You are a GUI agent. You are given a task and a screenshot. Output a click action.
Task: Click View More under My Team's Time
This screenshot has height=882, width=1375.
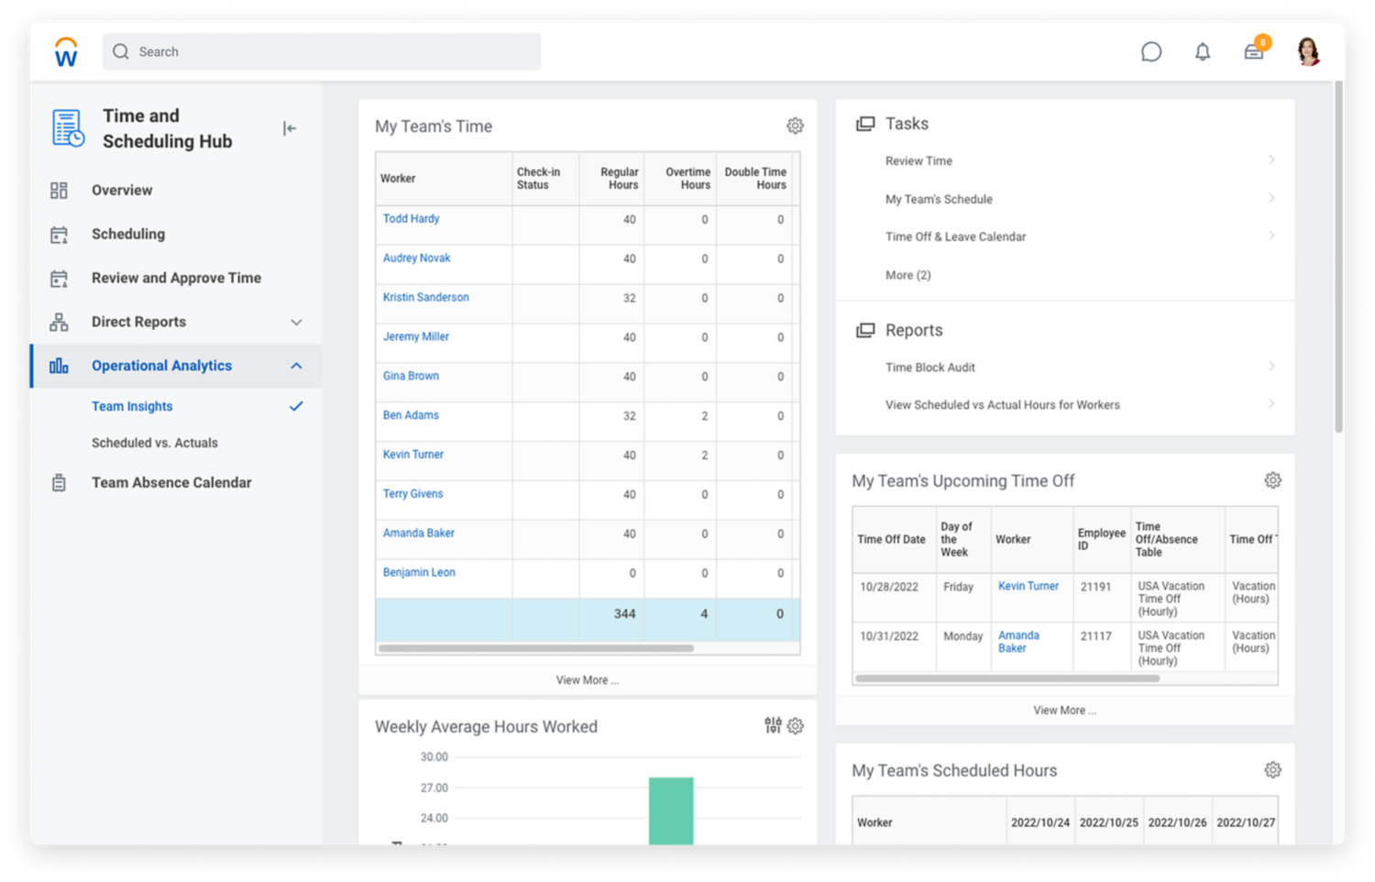587,680
